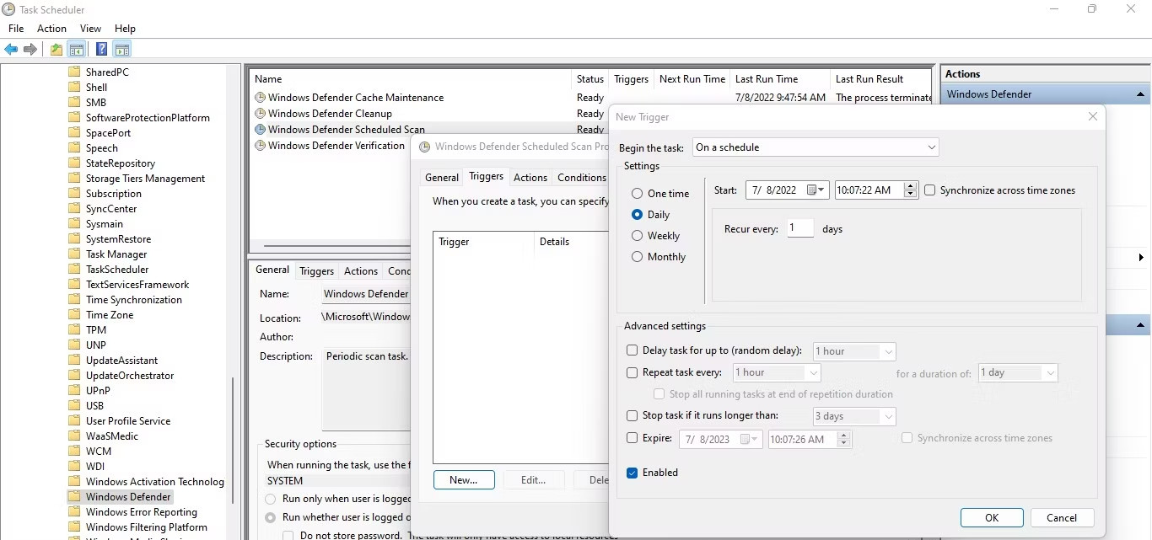Click the folder icon beside Task Manager

coord(74,254)
